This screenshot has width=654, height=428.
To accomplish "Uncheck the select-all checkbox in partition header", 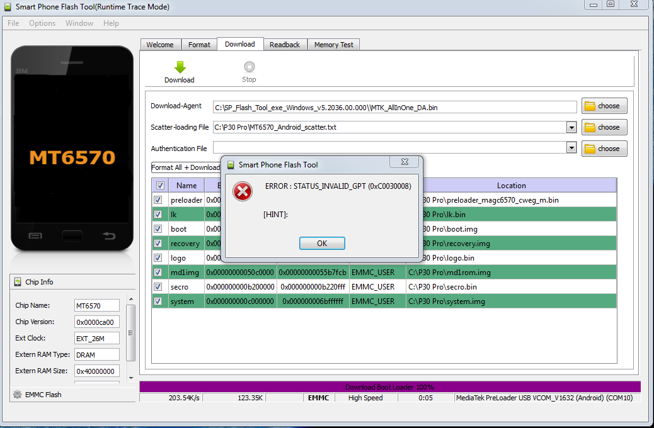I will click(159, 185).
